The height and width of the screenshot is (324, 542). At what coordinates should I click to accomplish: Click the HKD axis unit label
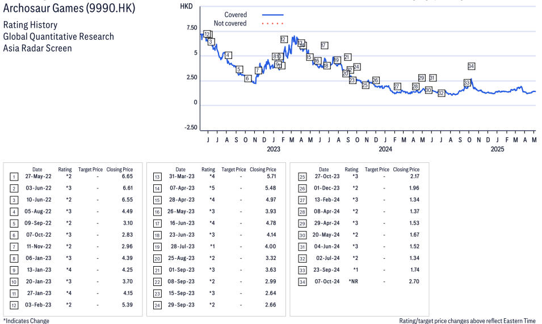click(186, 6)
